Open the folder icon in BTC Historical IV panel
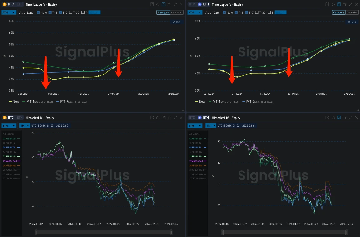 pos(164,118)
